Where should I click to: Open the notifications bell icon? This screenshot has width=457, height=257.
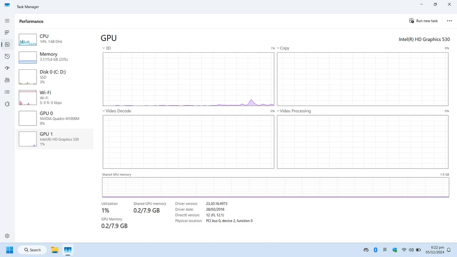tap(449, 250)
